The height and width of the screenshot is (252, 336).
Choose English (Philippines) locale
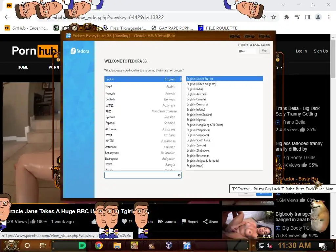(x=224, y=130)
